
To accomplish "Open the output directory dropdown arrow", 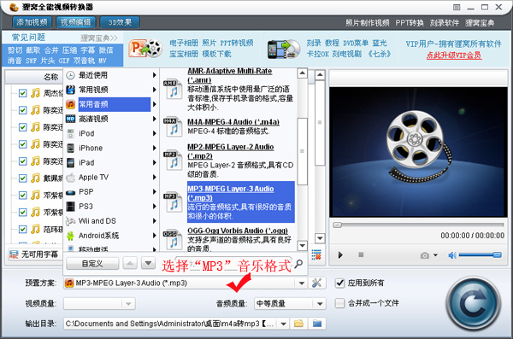I will (283, 324).
